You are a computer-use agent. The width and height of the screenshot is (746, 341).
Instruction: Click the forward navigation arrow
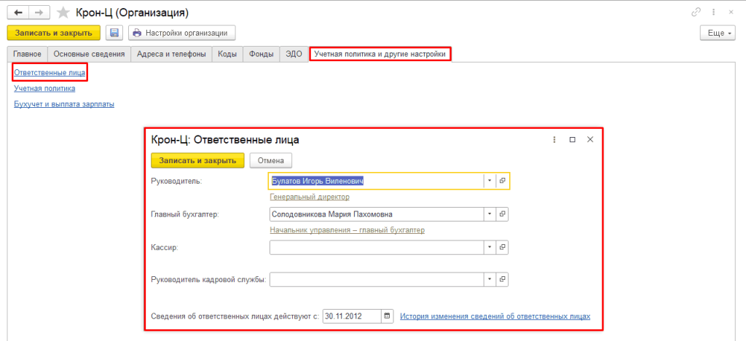coord(39,13)
